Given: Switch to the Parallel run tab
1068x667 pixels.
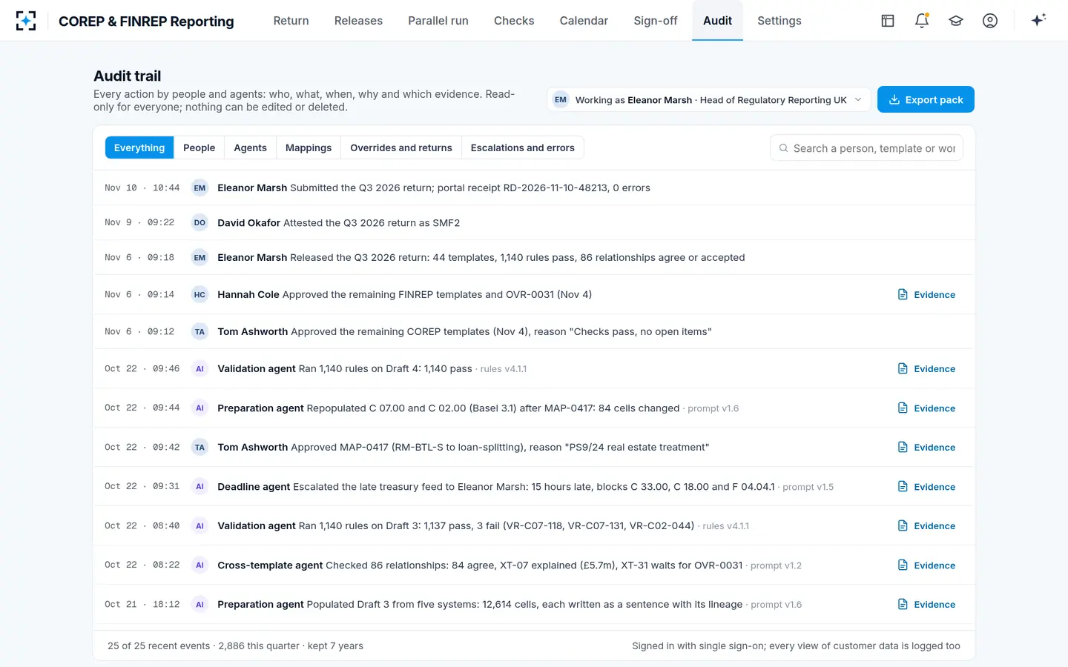Looking at the screenshot, I should 438,21.
